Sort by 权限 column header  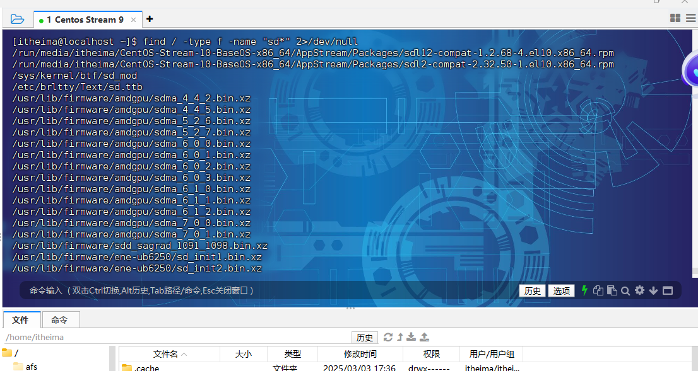[431, 354]
